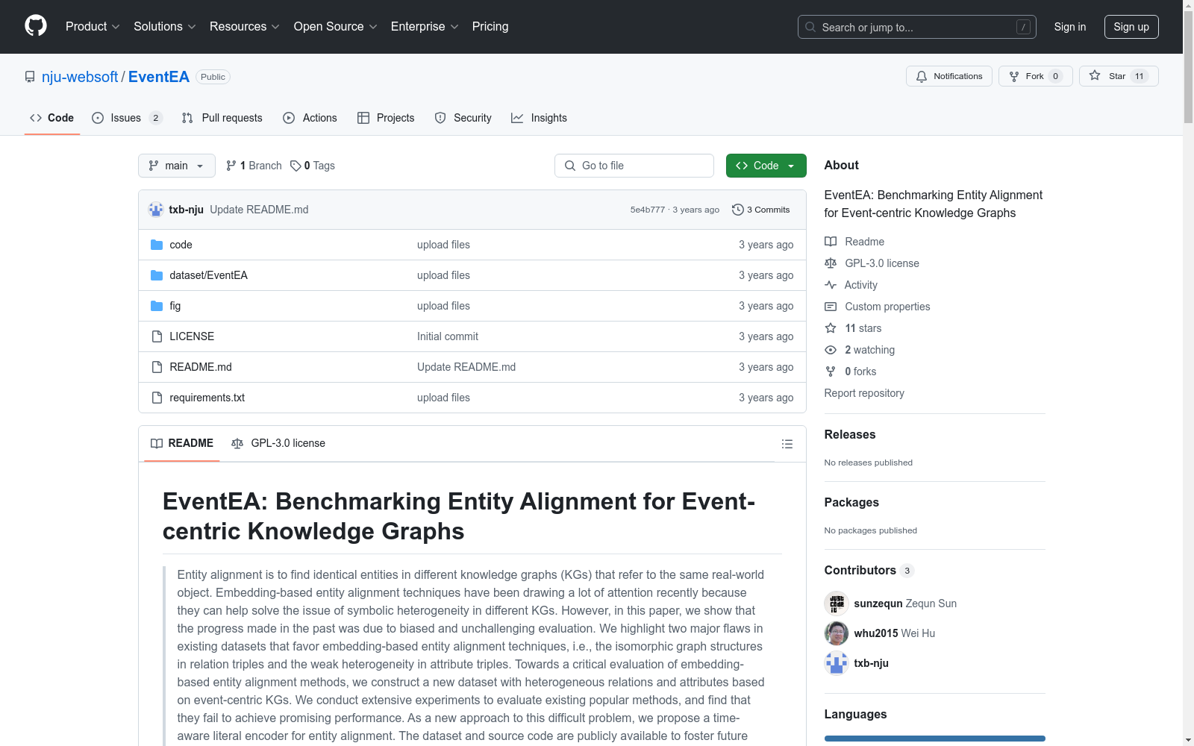Click whu2015's contributor avatar
The height and width of the screenshot is (746, 1194).
tap(837, 633)
